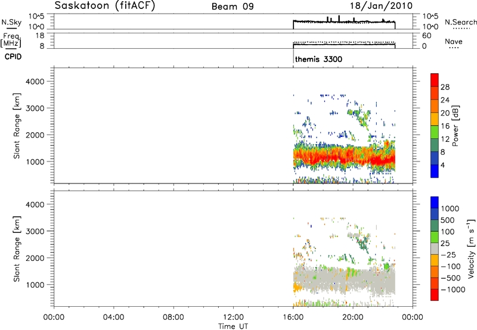Screen dimensions: 477x330
Task: Click the '60' label right of the frequency panel
Action: 427,36
